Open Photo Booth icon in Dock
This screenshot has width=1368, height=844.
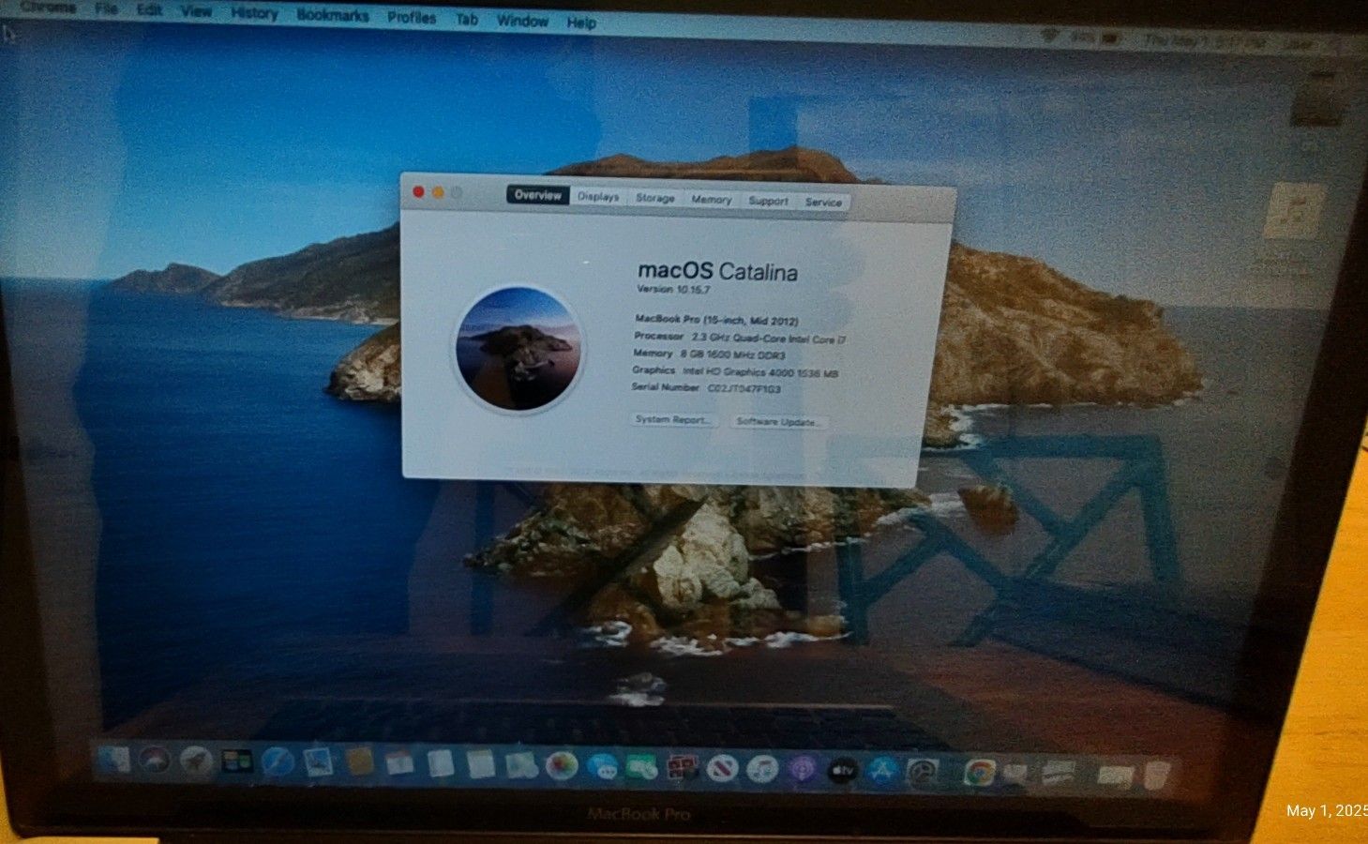pos(683,769)
